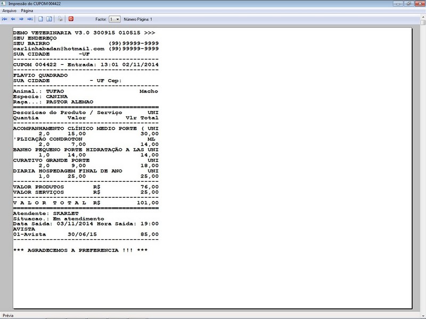Click the printer icon in toolbar
Image resolution: width=426 pixels, height=319 pixels.
(x=60, y=19)
